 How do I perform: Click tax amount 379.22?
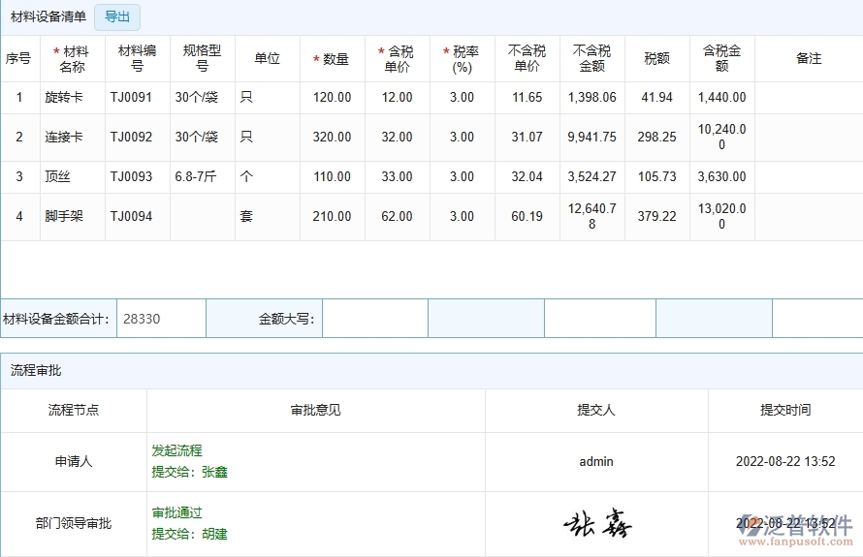click(x=656, y=216)
